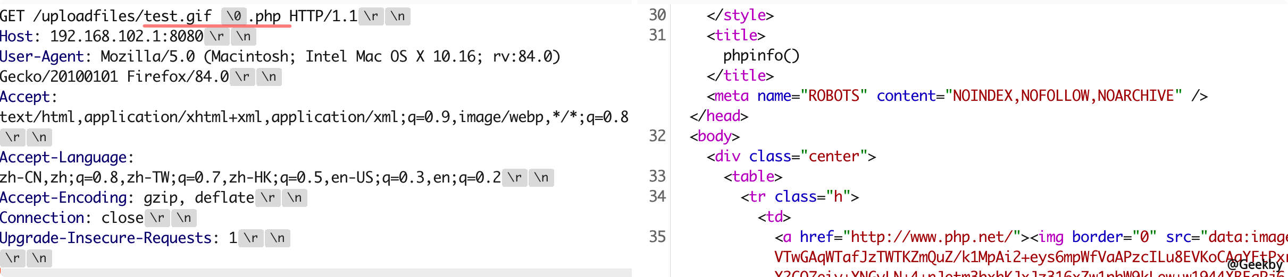The height and width of the screenshot is (277, 1288).
Task: Click the opening body tag in the response
Action: tap(715, 136)
